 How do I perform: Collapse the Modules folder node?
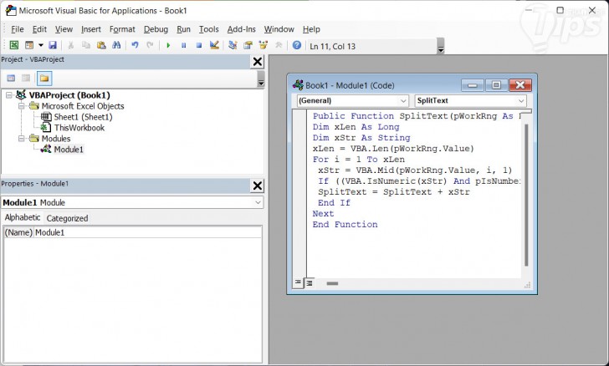coord(22,139)
